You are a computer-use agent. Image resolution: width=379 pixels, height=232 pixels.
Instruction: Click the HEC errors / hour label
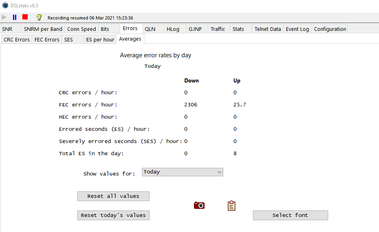(88, 117)
